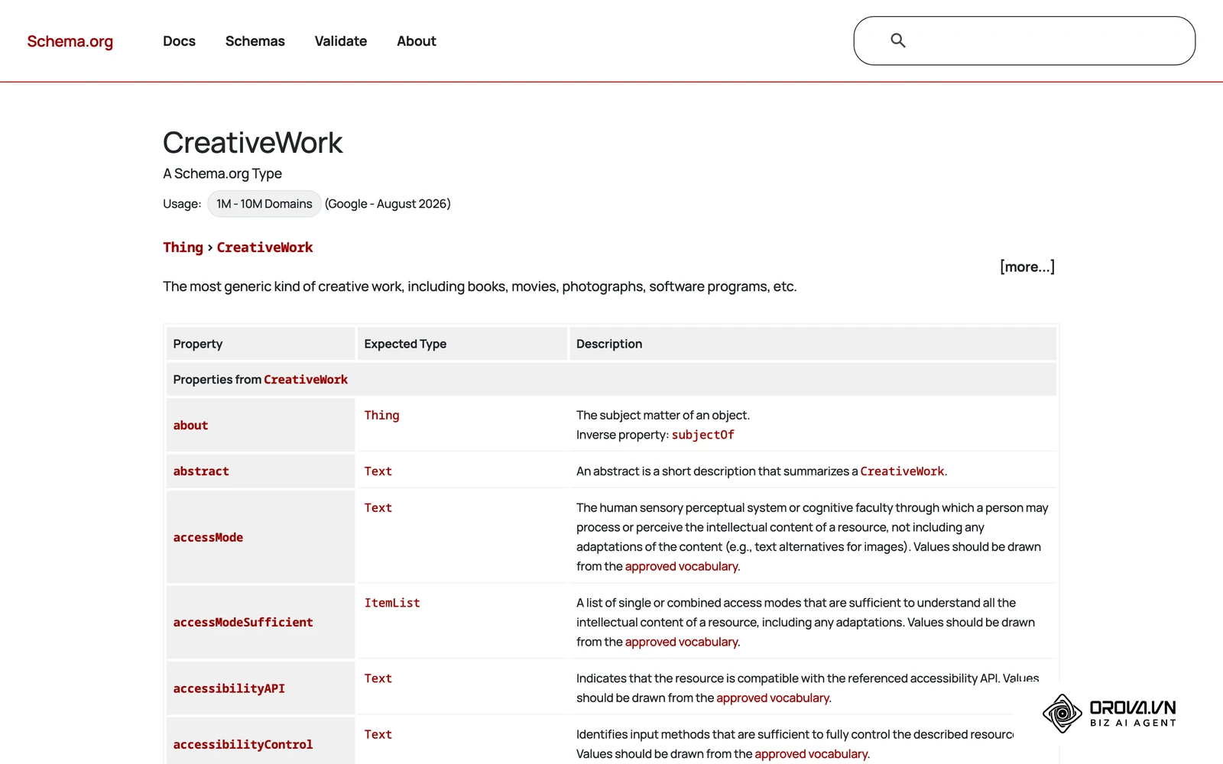Click the search magnifier icon
Screen dimensions: 1223x764
pyautogui.click(x=898, y=40)
